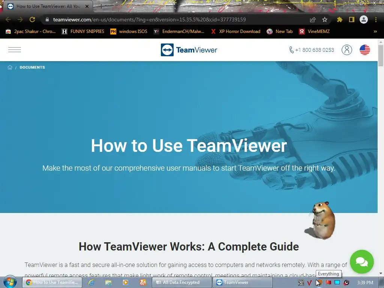This screenshot has height=288, width=384.
Task: Switch to Chrome How to Use TeamVie... taskbar button
Action: 52,282
